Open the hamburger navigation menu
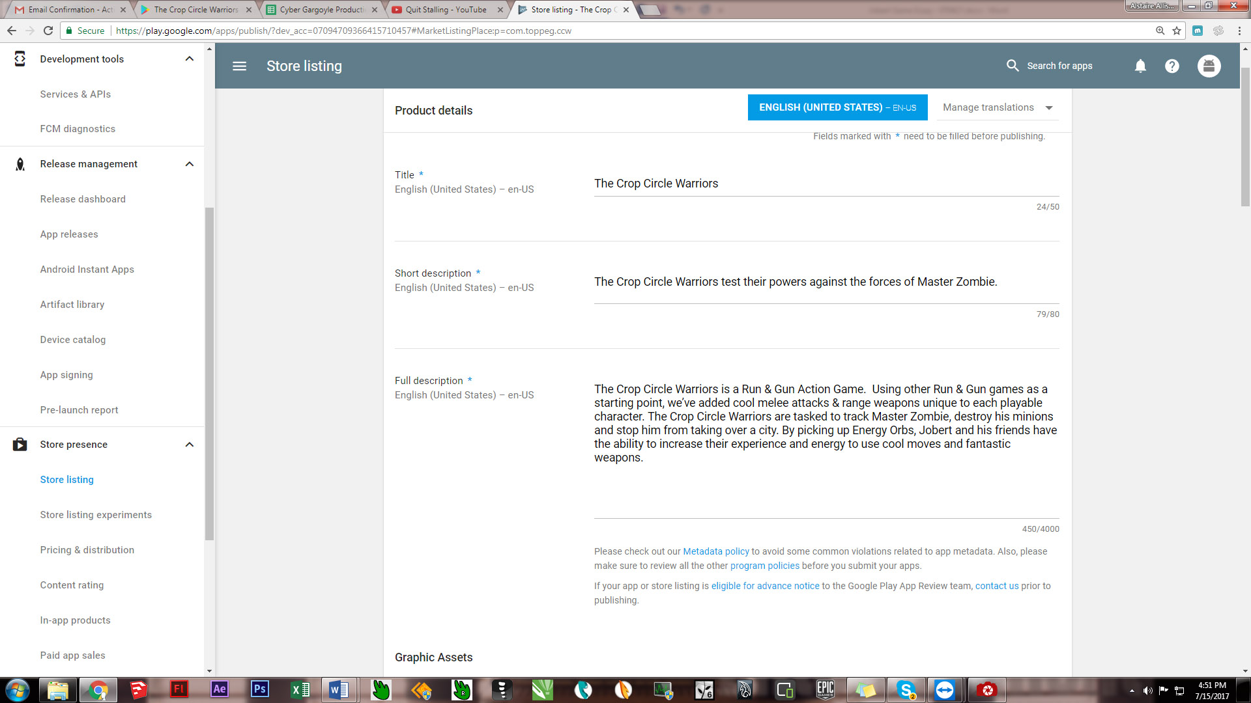Screen dimensions: 1251x703 point(239,66)
